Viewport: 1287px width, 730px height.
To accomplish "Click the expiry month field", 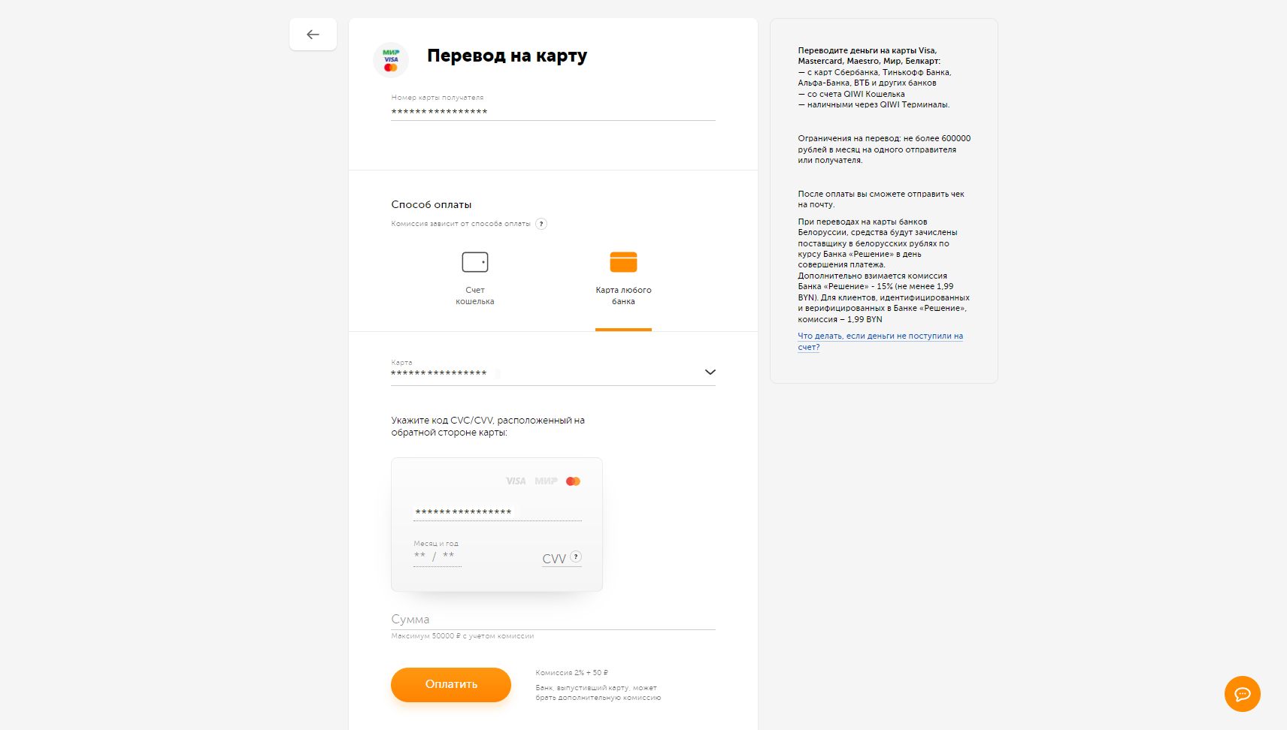I will click(420, 557).
